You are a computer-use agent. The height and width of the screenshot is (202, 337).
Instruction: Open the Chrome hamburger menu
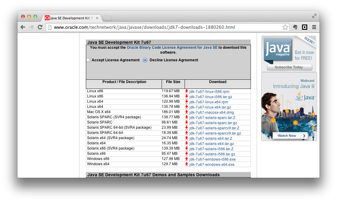coord(314,27)
